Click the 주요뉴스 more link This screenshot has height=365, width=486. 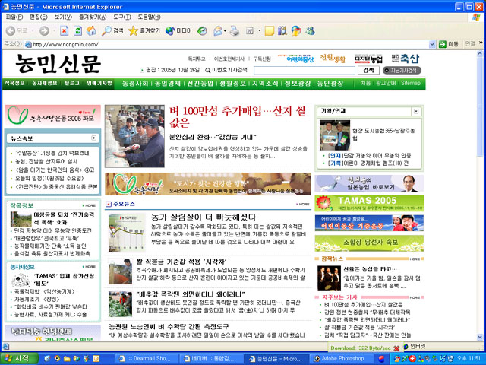click(x=303, y=205)
